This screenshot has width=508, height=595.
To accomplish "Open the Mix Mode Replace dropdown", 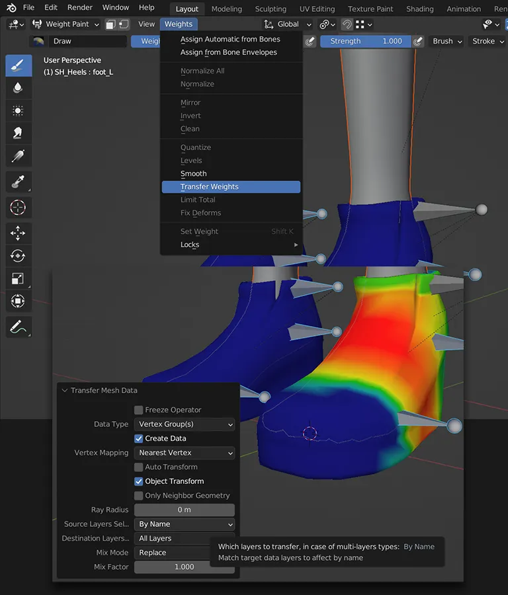I will 173,553.
